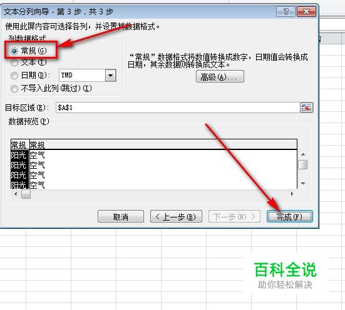Click the 取消 button
345x310 pixels.
tap(121, 217)
